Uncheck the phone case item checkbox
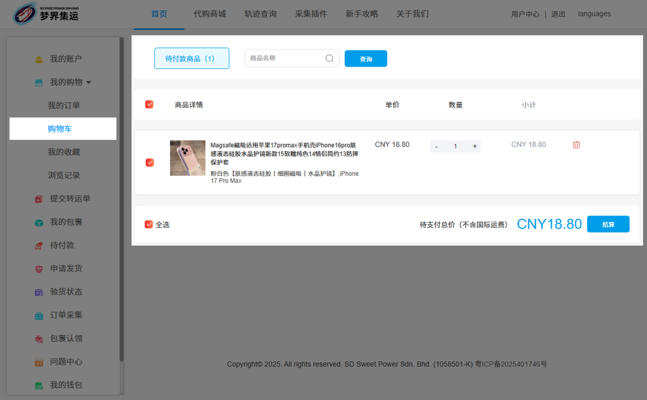This screenshot has width=647, height=400. coord(149,162)
